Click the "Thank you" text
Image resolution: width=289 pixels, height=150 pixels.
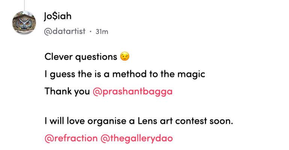tap(67, 91)
